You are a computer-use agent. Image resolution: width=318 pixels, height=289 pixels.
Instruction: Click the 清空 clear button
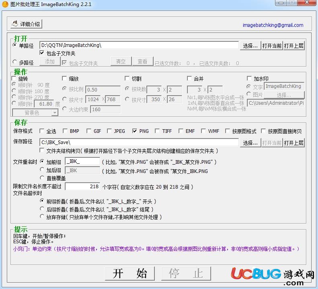tap(121, 61)
